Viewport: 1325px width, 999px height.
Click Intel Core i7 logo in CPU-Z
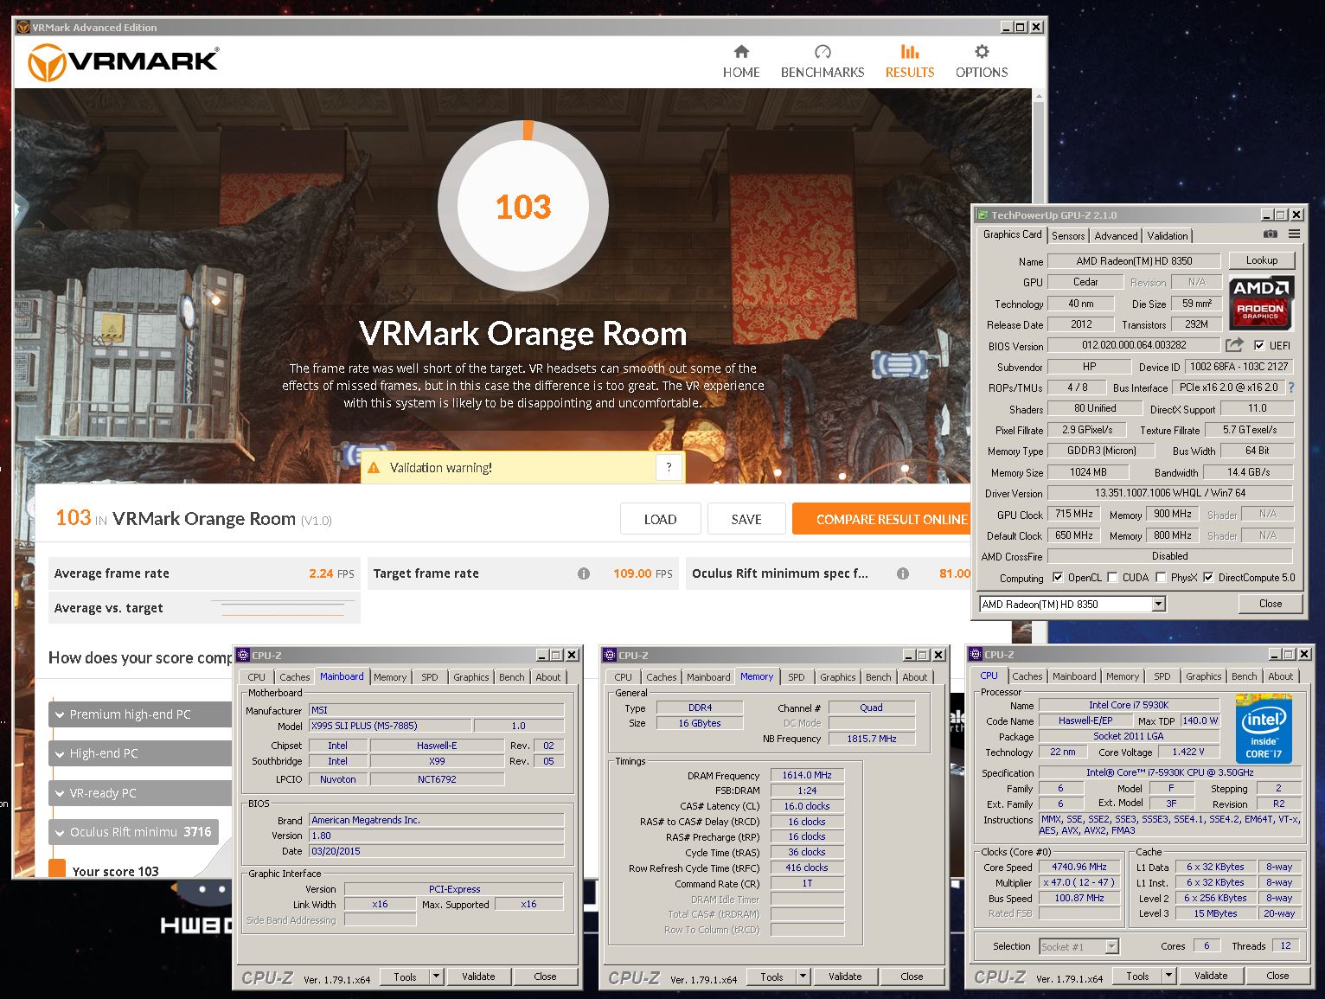tap(1264, 728)
